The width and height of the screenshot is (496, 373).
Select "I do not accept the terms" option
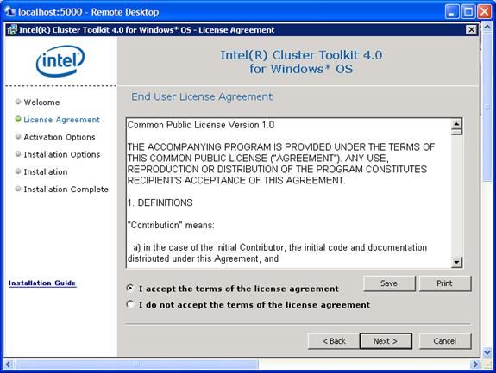[x=129, y=304]
